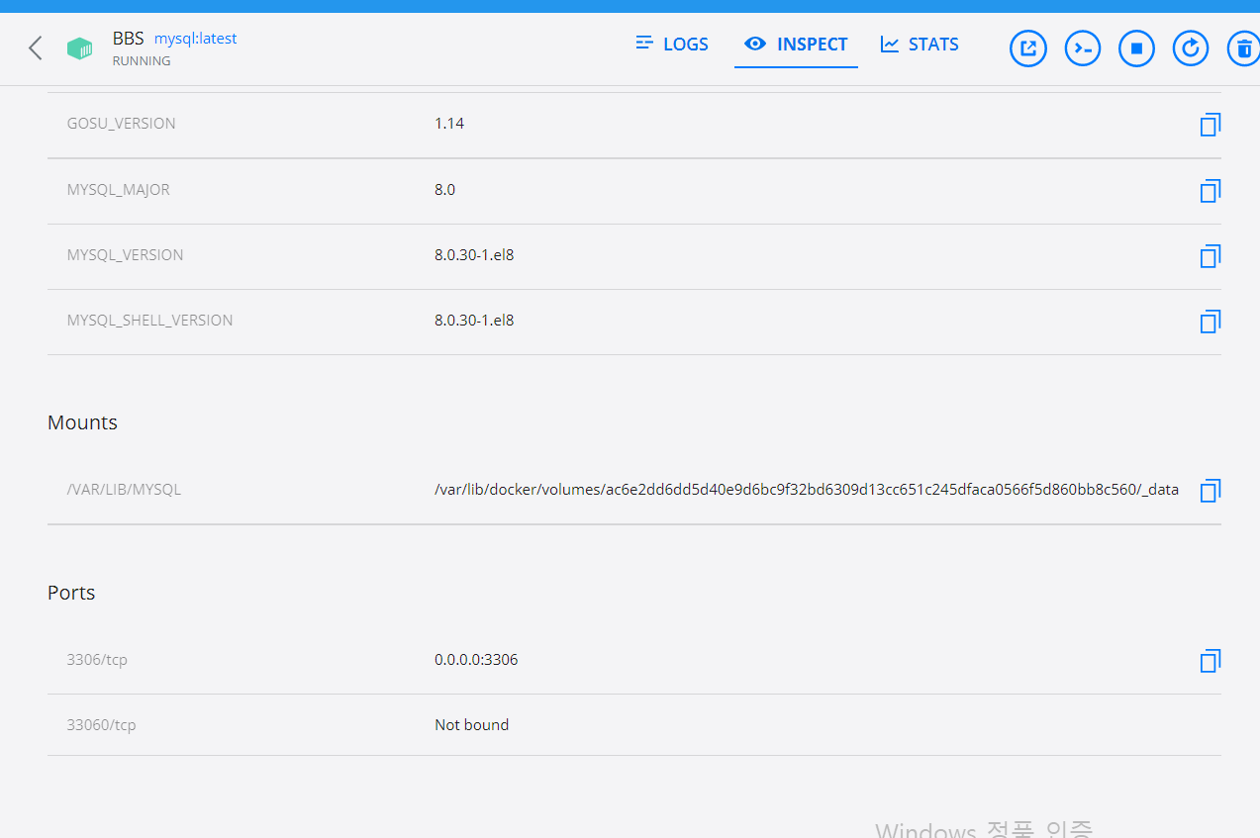Open the CLI terminal icon

coord(1083,47)
